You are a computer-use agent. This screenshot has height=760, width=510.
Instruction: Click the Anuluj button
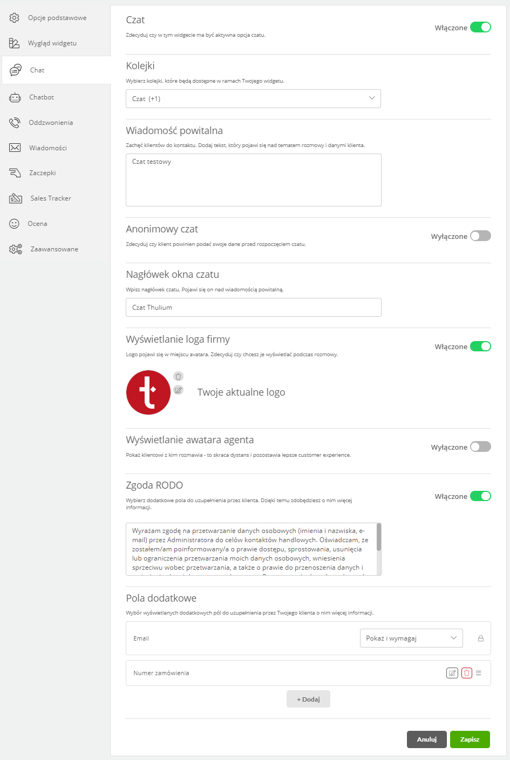coord(427,739)
